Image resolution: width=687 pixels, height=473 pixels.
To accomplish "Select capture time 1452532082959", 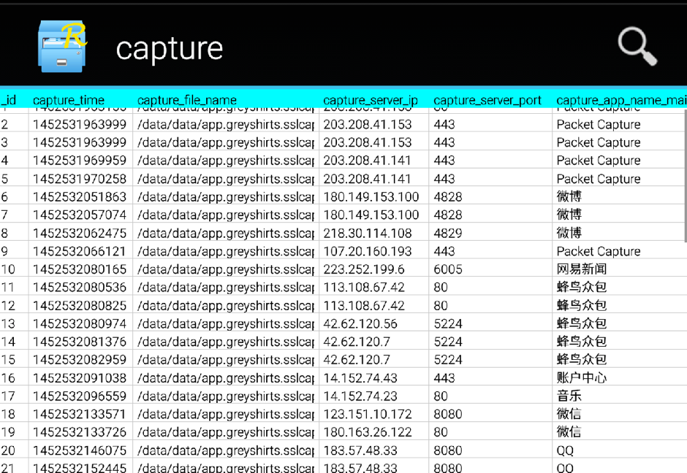I will point(80,360).
